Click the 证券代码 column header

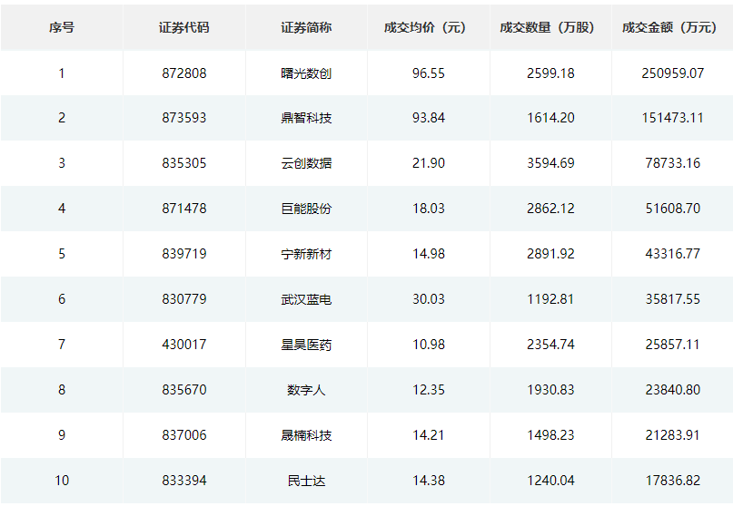click(183, 27)
